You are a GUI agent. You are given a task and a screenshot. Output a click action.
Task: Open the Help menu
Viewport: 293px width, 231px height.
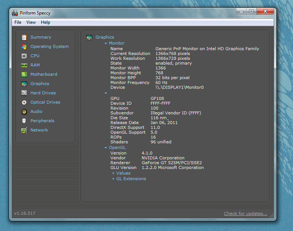pos(46,22)
